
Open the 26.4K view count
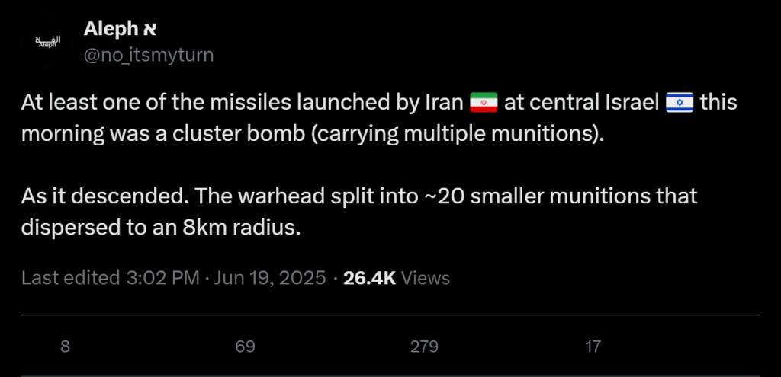tap(369, 278)
